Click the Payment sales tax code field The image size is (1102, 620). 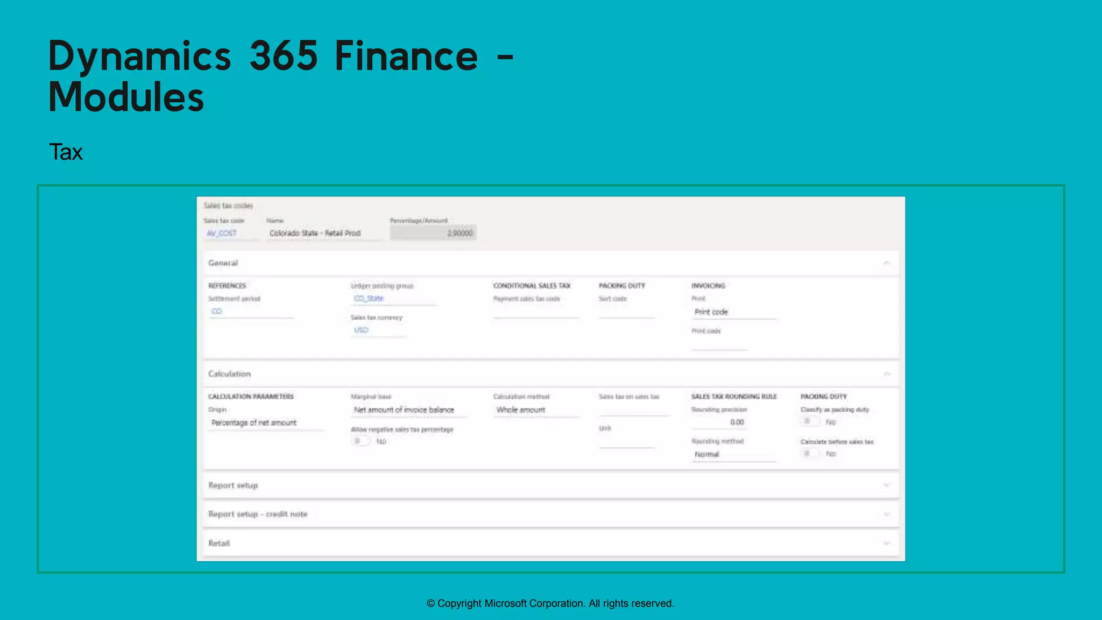536,312
